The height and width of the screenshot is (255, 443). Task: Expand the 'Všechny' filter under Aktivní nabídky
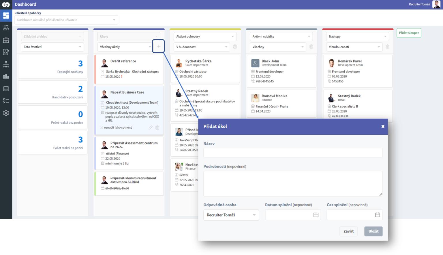(278, 47)
